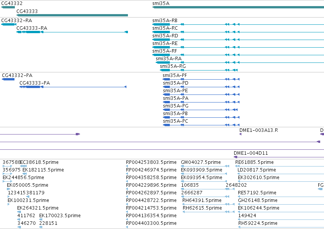
Task: Select protein smi35A-PB
Action: point(175,114)
